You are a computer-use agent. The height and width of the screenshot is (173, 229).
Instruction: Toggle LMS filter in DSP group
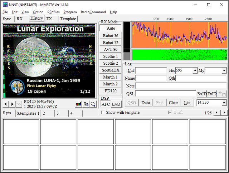(116, 104)
